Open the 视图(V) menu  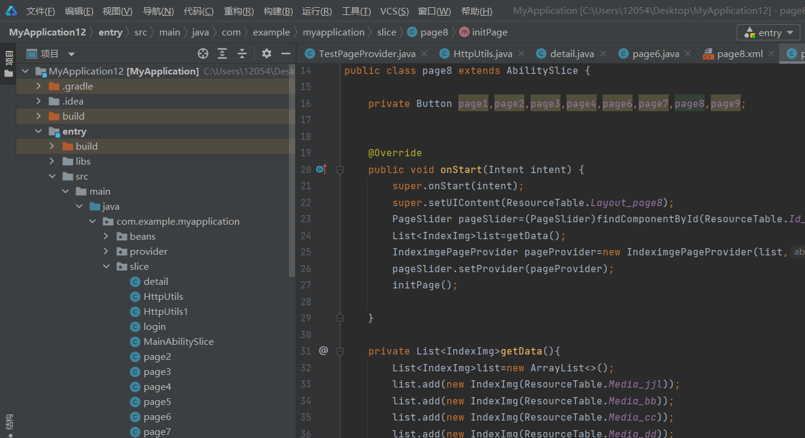click(x=118, y=11)
